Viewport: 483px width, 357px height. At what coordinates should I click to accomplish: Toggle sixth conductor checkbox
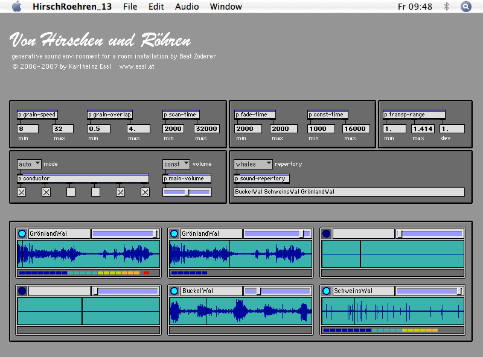(145, 192)
